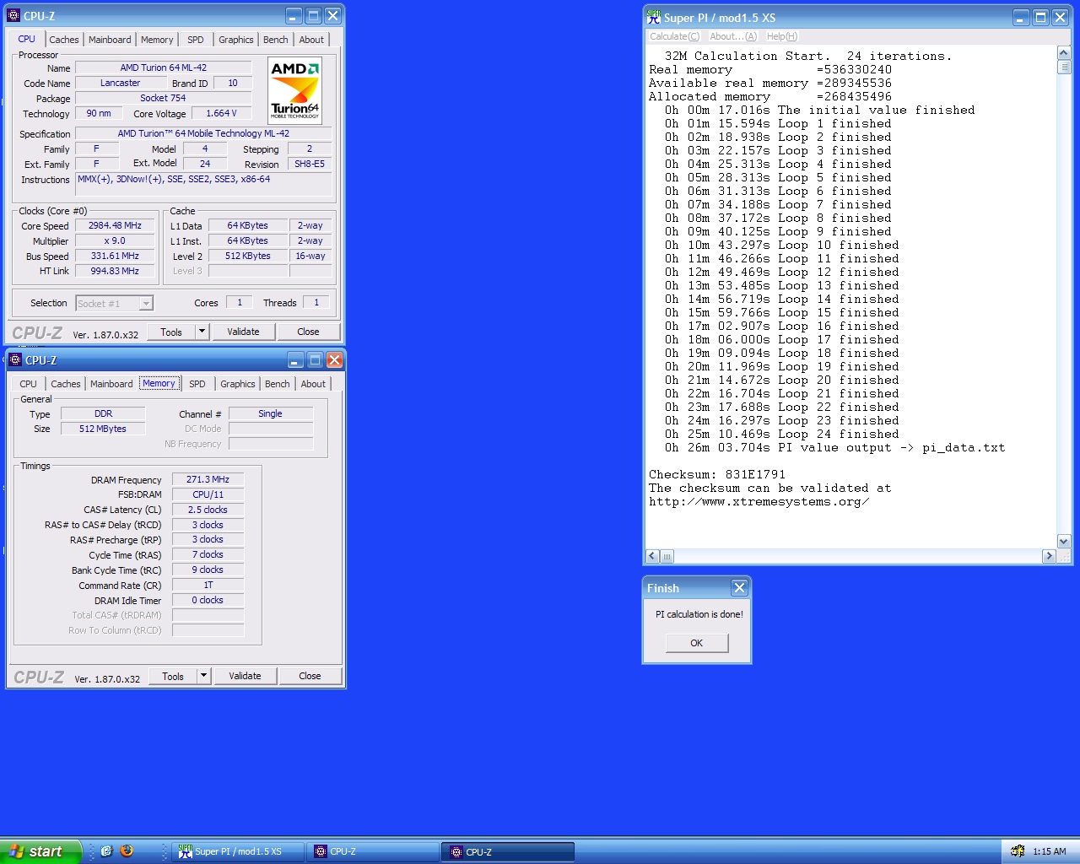Launch Firefox from the quick launch bar

(127, 851)
